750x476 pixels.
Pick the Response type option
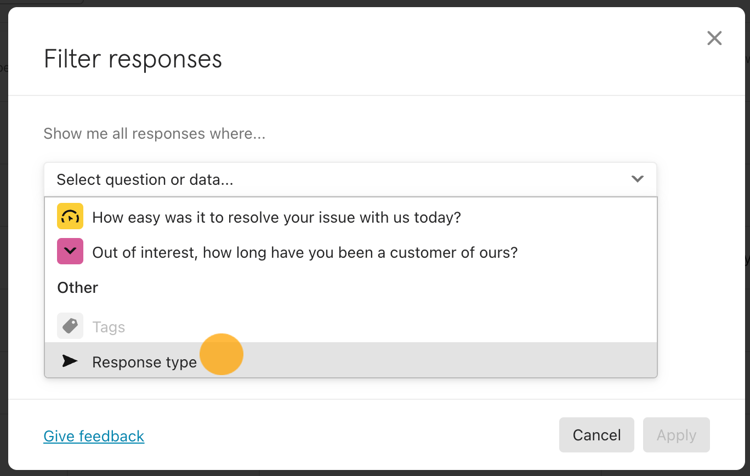(350, 360)
